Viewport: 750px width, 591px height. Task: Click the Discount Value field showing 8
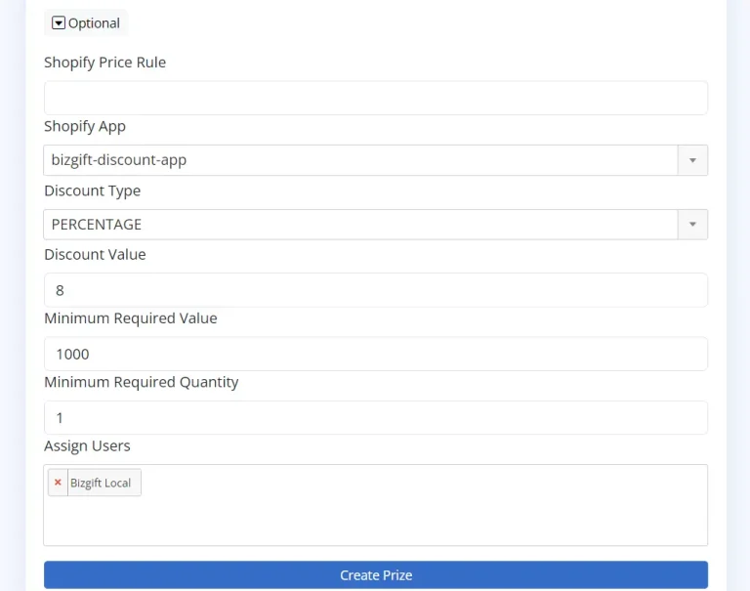pyautogui.click(x=375, y=290)
